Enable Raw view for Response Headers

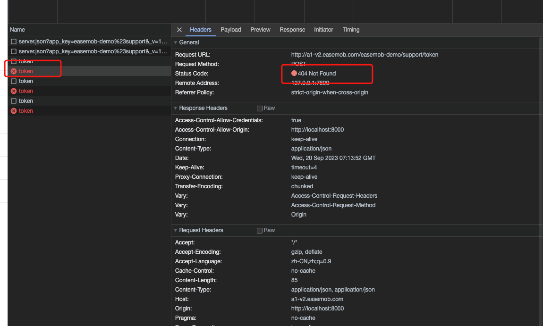[x=259, y=109]
